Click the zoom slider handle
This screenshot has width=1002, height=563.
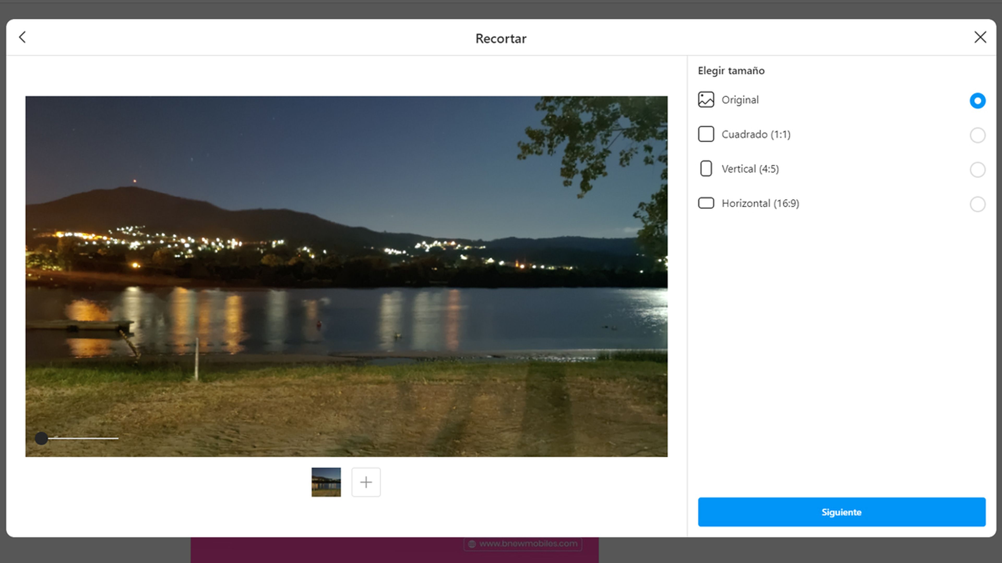[41, 439]
